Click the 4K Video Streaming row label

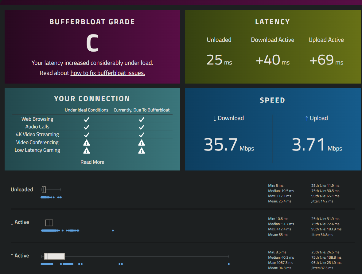coord(37,135)
